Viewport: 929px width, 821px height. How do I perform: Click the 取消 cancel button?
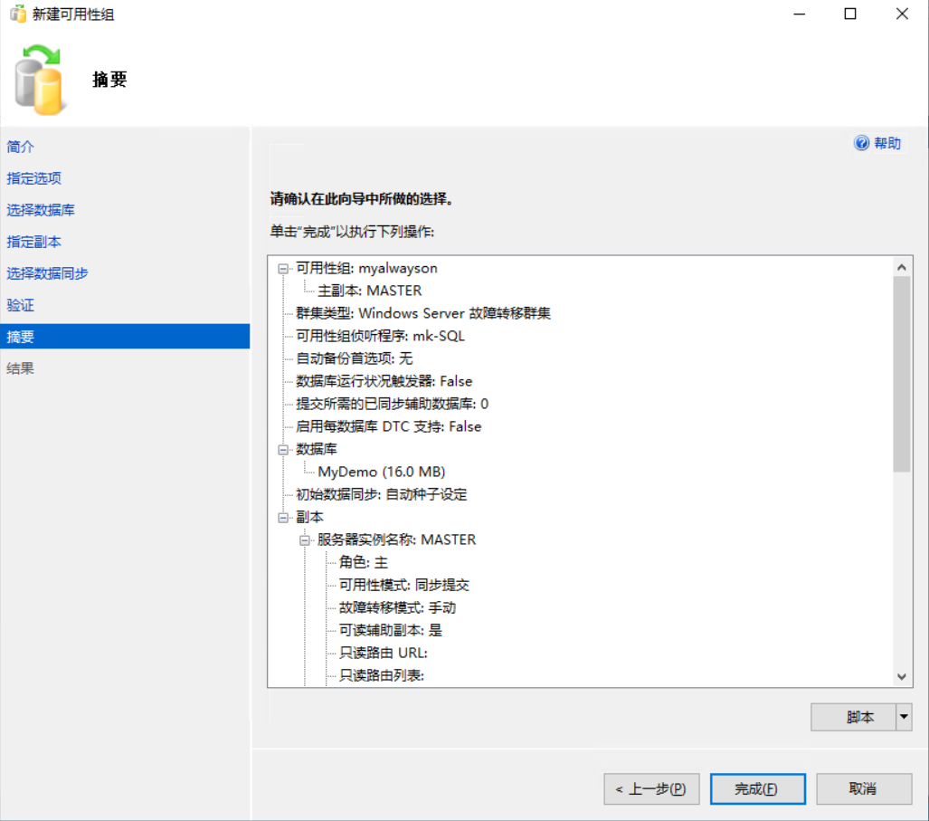pyautogui.click(x=864, y=789)
